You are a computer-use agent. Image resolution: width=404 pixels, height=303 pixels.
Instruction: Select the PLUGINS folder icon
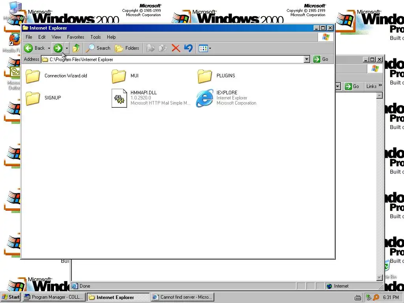click(205, 76)
